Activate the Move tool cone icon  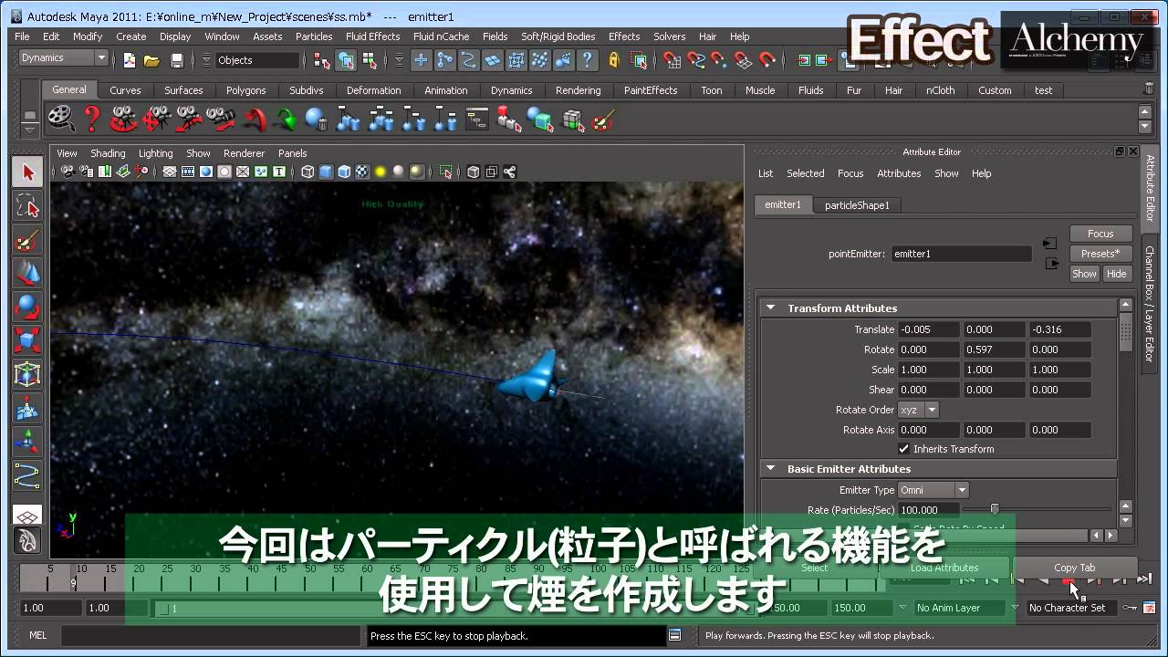click(x=27, y=274)
